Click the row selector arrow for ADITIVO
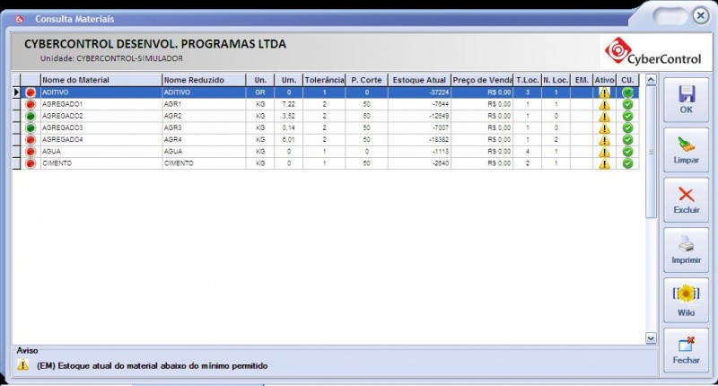This screenshot has width=718, height=386. tap(16, 92)
